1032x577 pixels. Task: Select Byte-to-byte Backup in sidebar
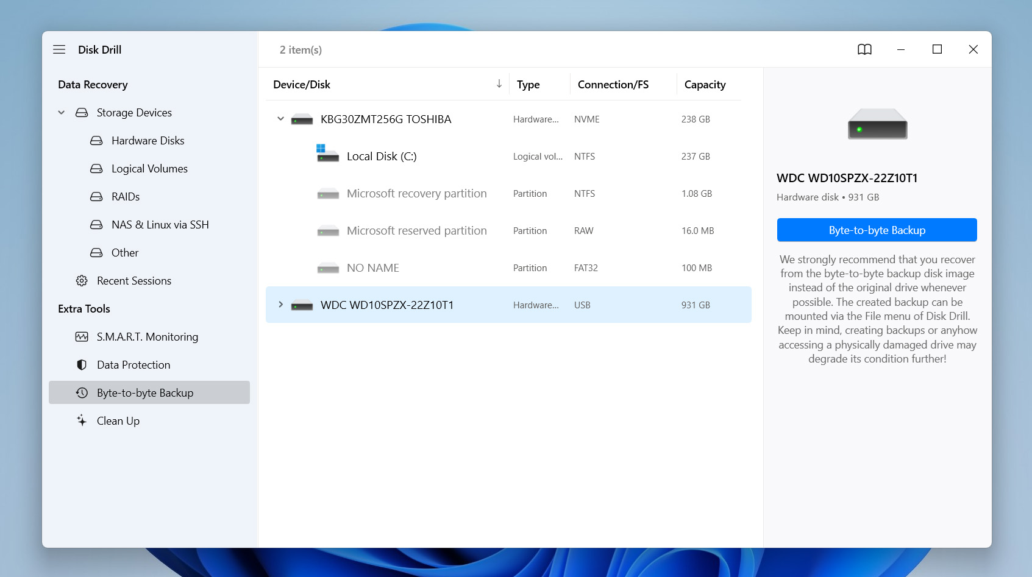pyautogui.click(x=149, y=392)
